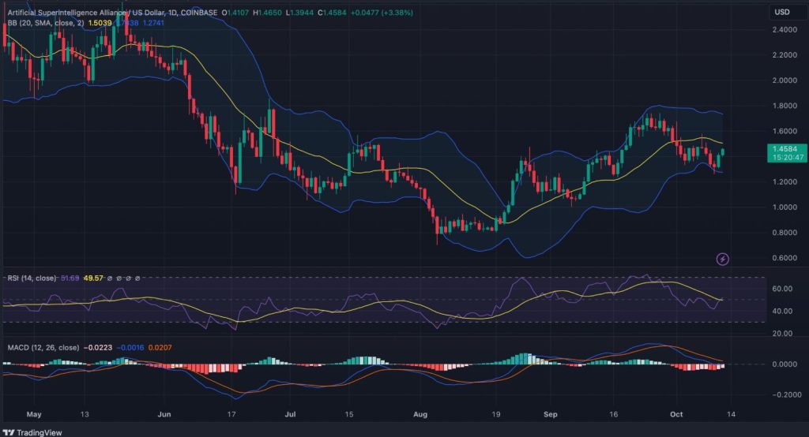
Task: Click the 15 date label on time axis
Action: 349,414
